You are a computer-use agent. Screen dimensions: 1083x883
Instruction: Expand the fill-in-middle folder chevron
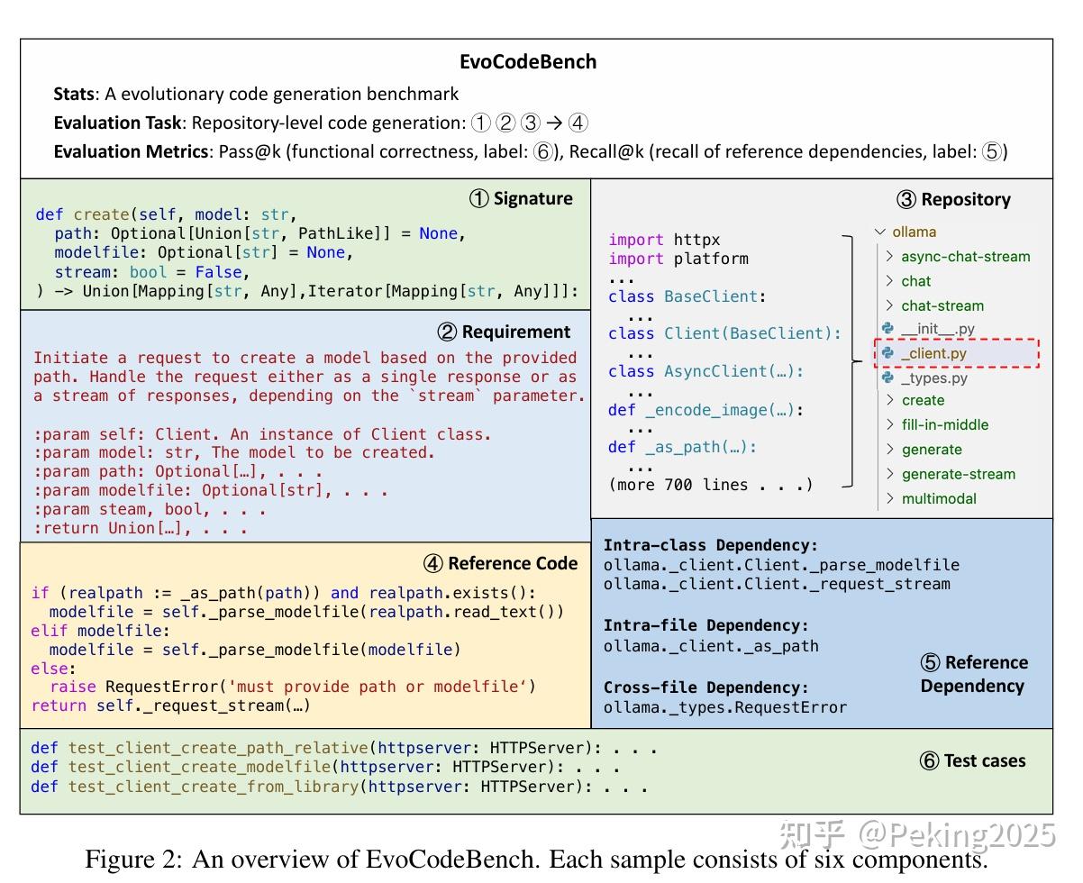click(889, 424)
